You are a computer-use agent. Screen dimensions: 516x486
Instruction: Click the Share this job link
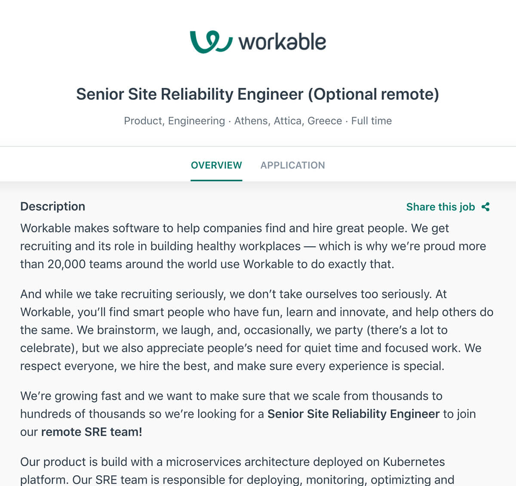click(x=441, y=207)
